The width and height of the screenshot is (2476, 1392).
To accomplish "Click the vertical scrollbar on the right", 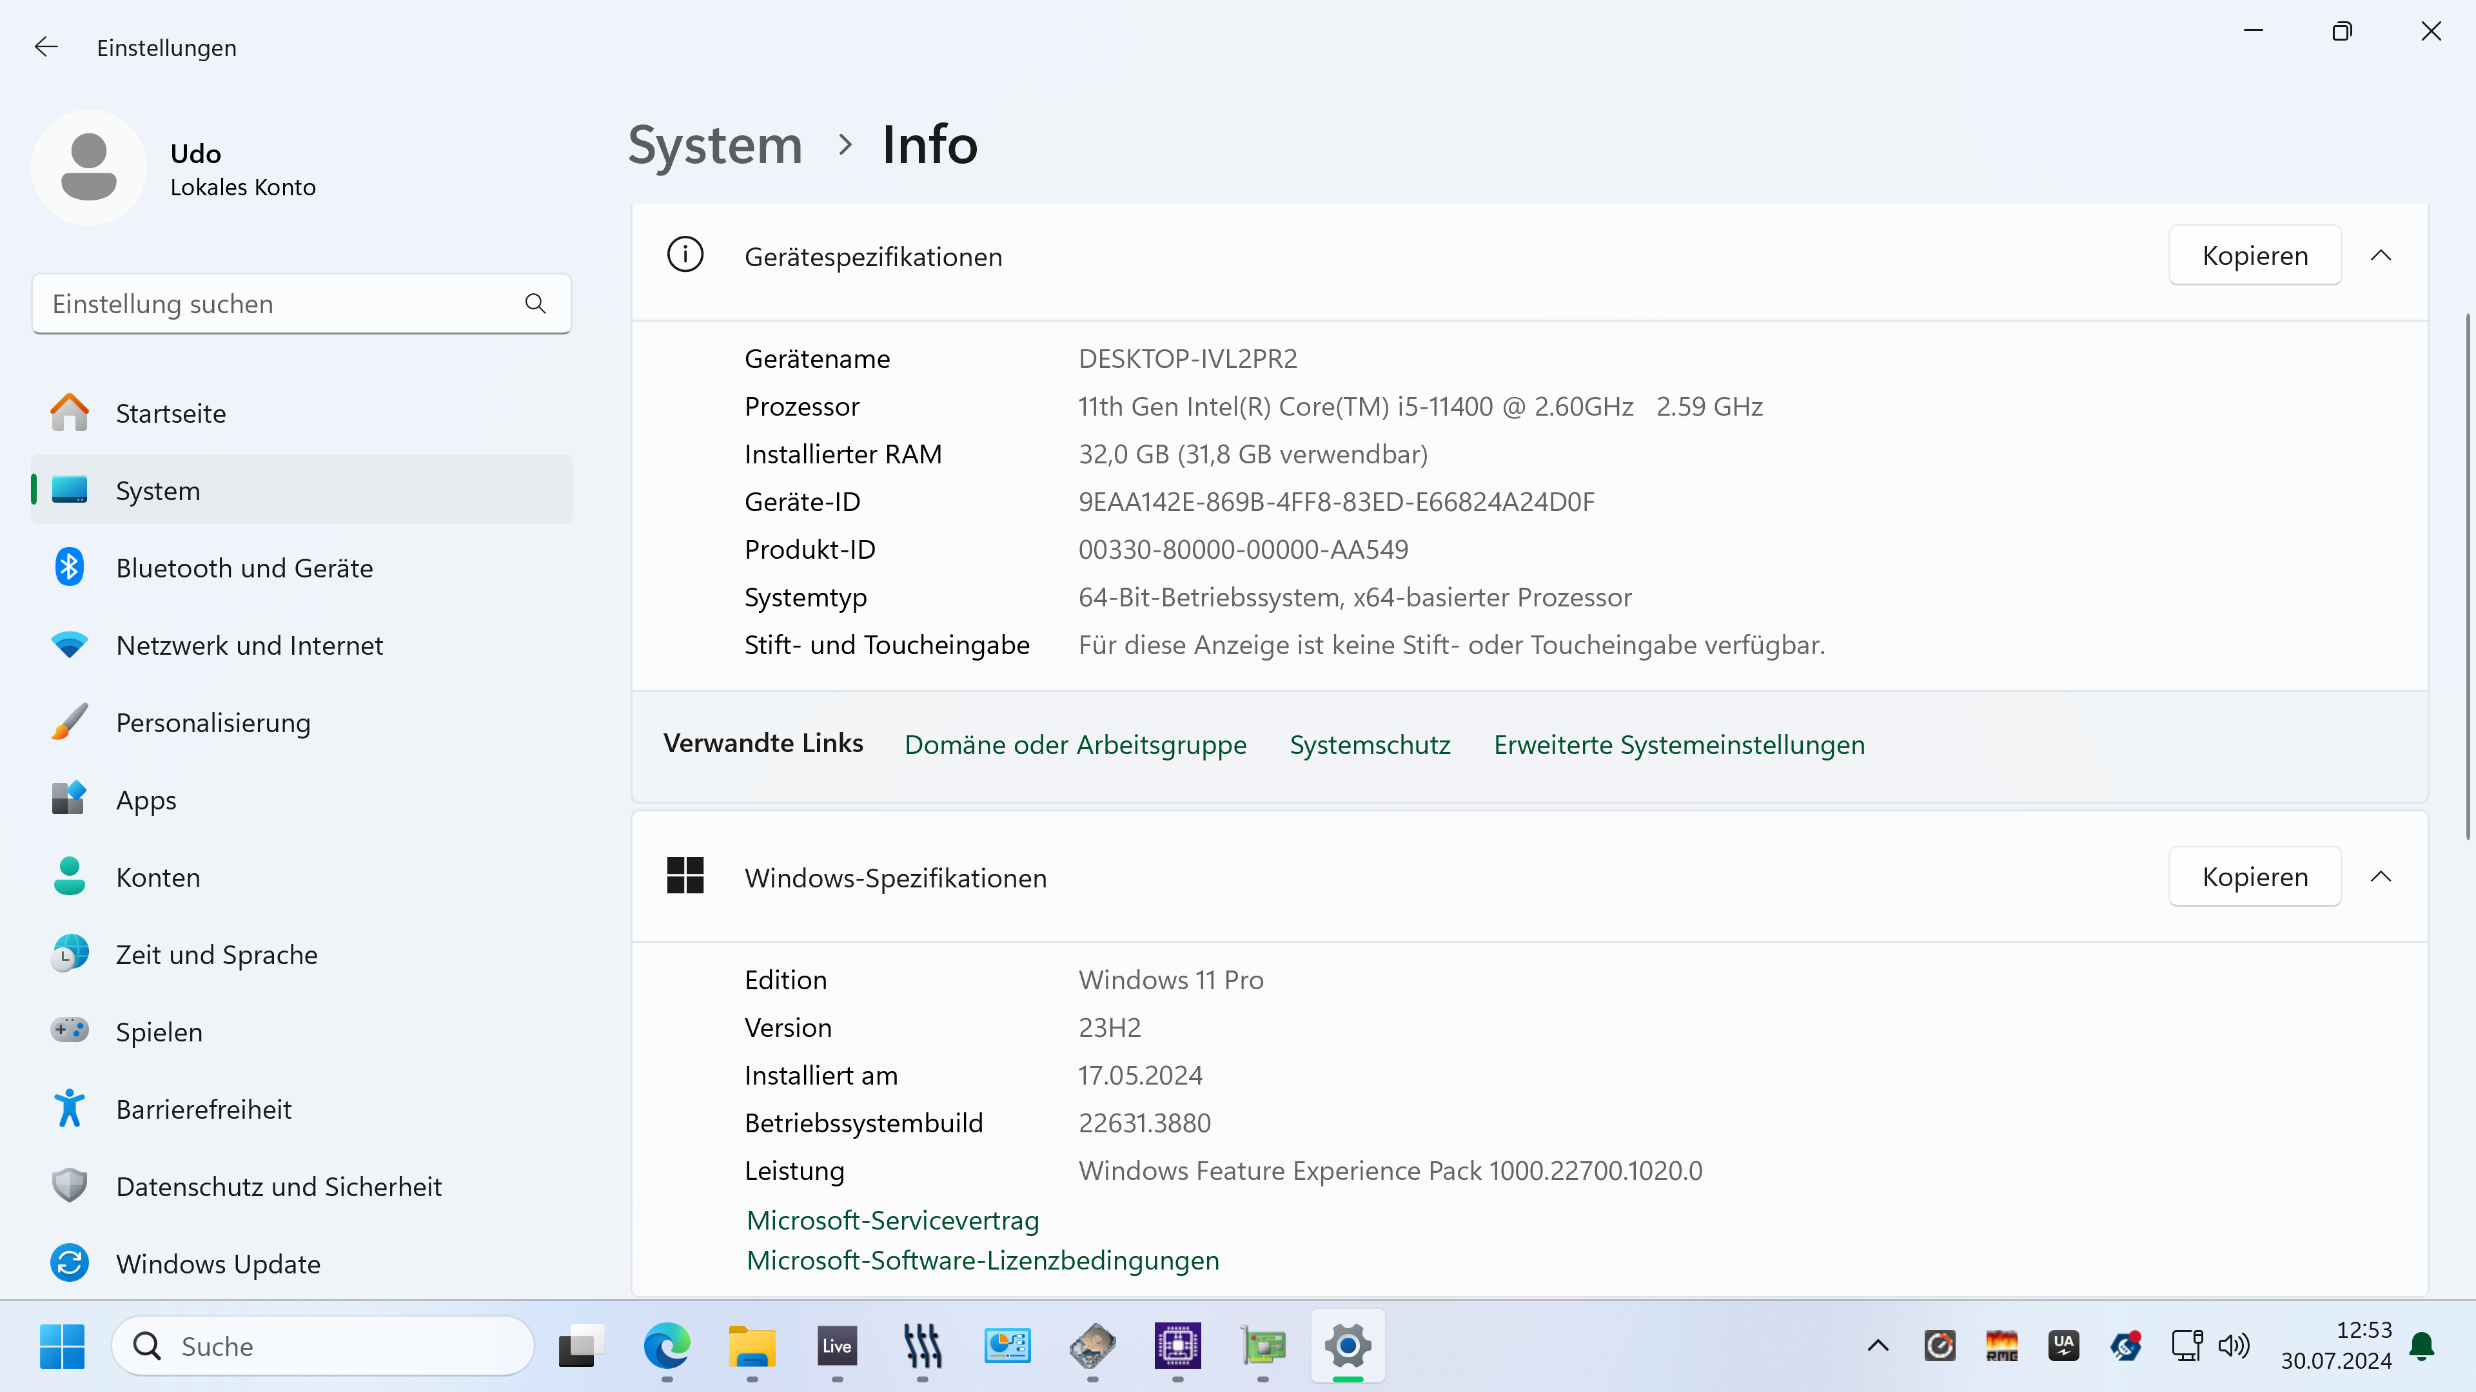I will (2466, 576).
